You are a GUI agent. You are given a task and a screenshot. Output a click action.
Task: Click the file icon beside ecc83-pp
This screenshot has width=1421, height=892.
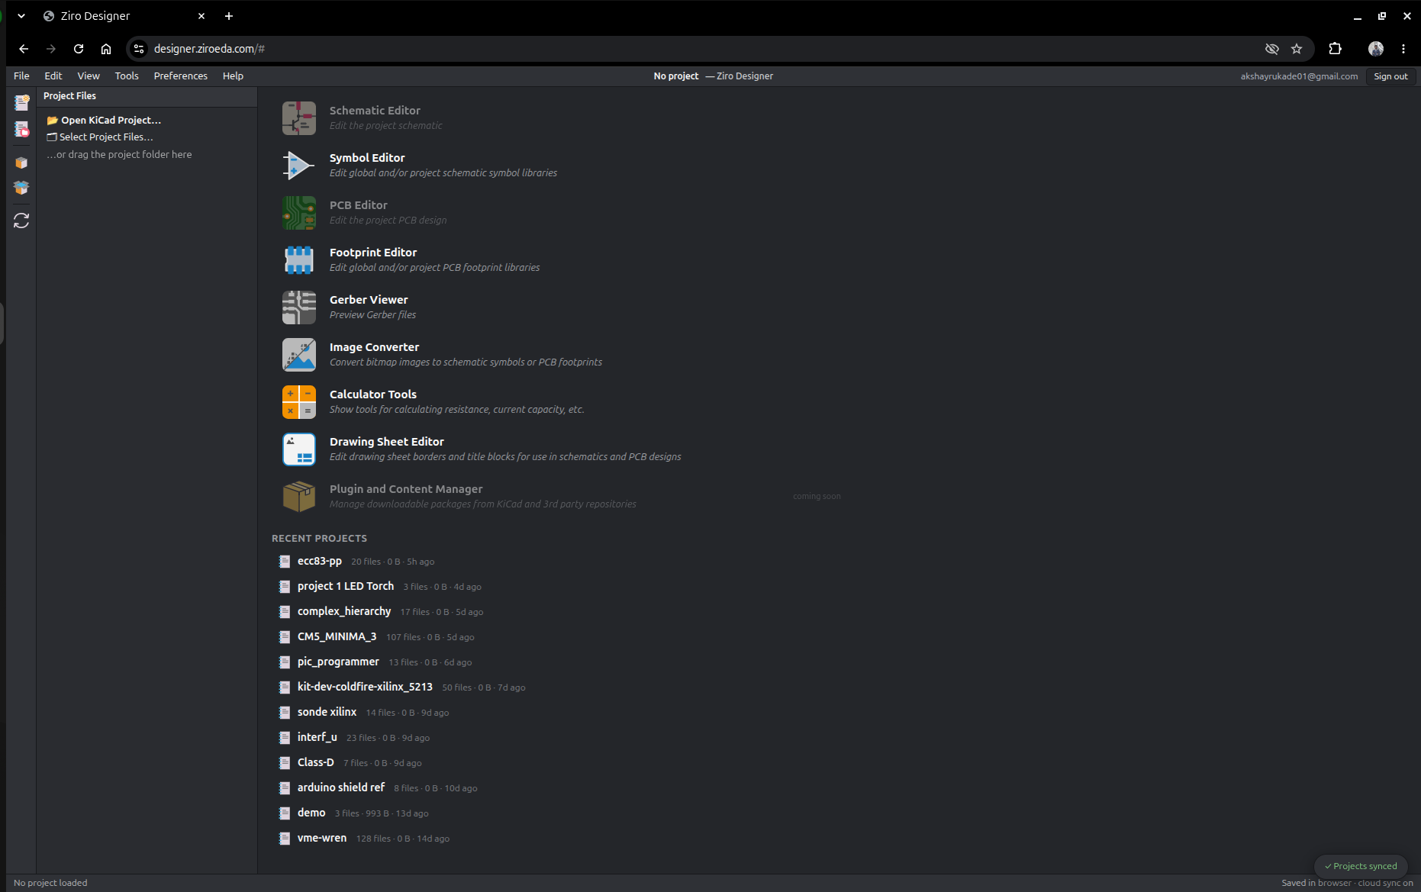click(285, 562)
